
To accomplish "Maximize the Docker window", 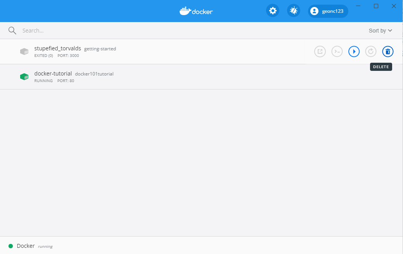I will [x=376, y=6].
